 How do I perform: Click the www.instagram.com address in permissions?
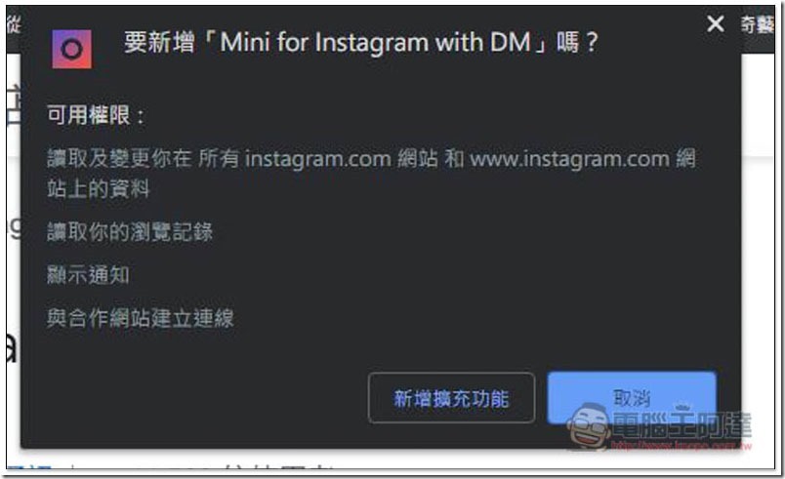pyautogui.click(x=570, y=159)
